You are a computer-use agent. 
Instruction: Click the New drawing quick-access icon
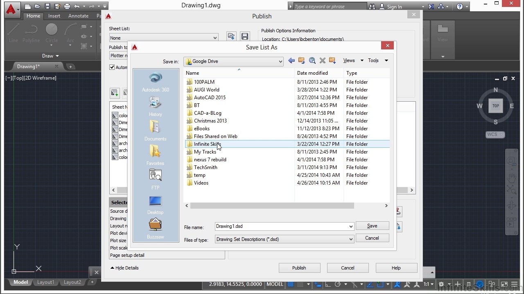(28, 7)
